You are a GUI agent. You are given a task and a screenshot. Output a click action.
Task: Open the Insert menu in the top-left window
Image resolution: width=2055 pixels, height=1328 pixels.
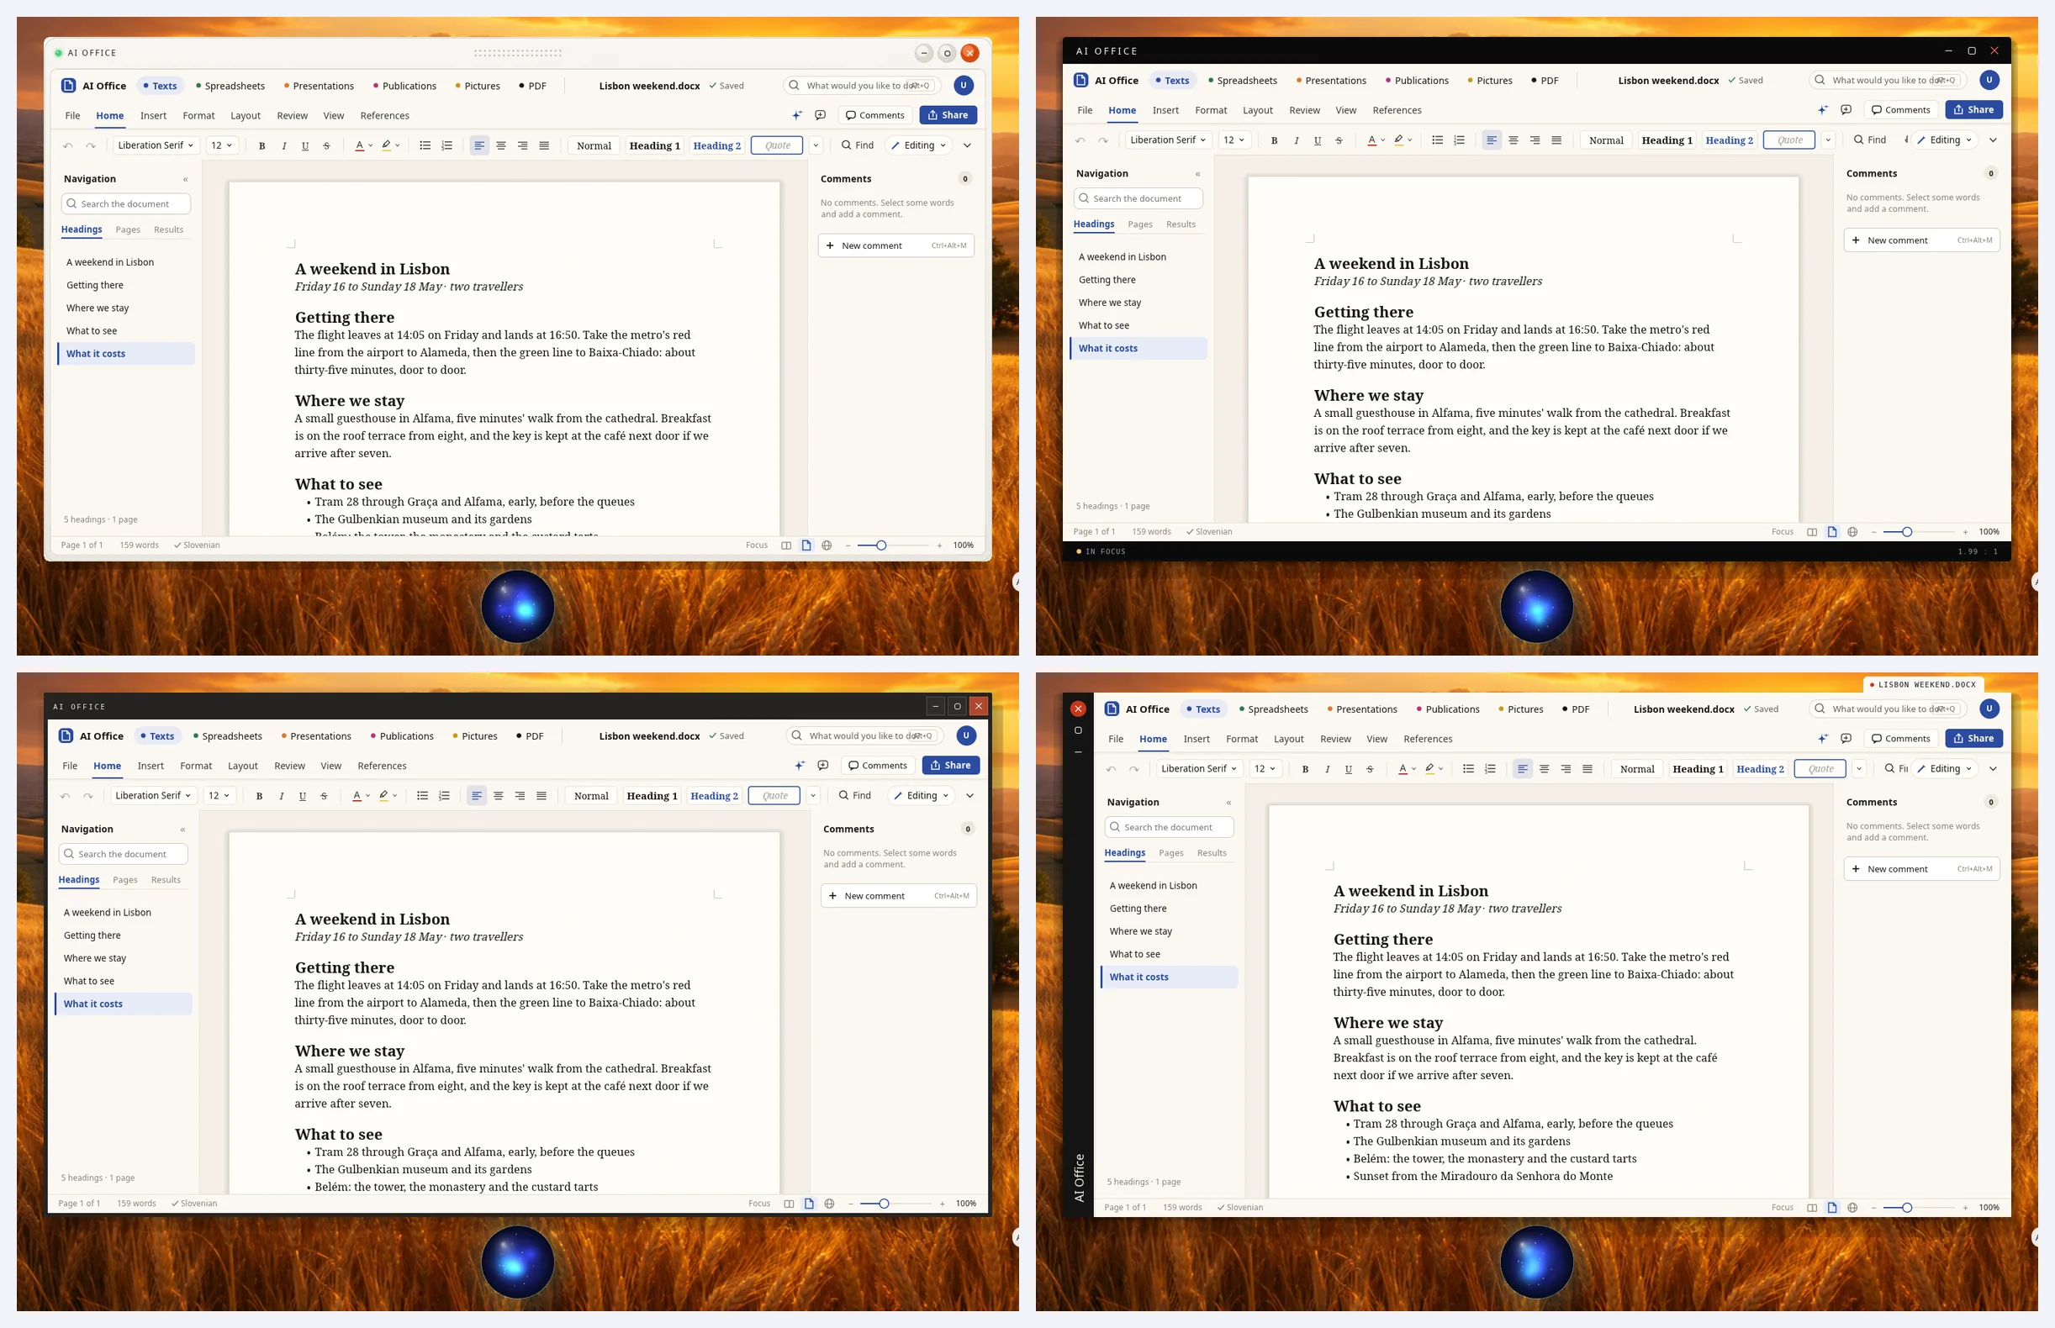point(154,115)
